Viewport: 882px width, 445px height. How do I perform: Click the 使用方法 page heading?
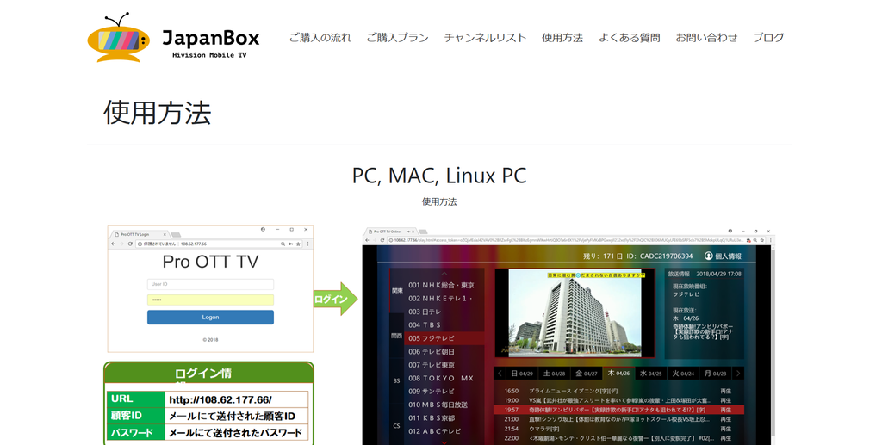(x=157, y=113)
